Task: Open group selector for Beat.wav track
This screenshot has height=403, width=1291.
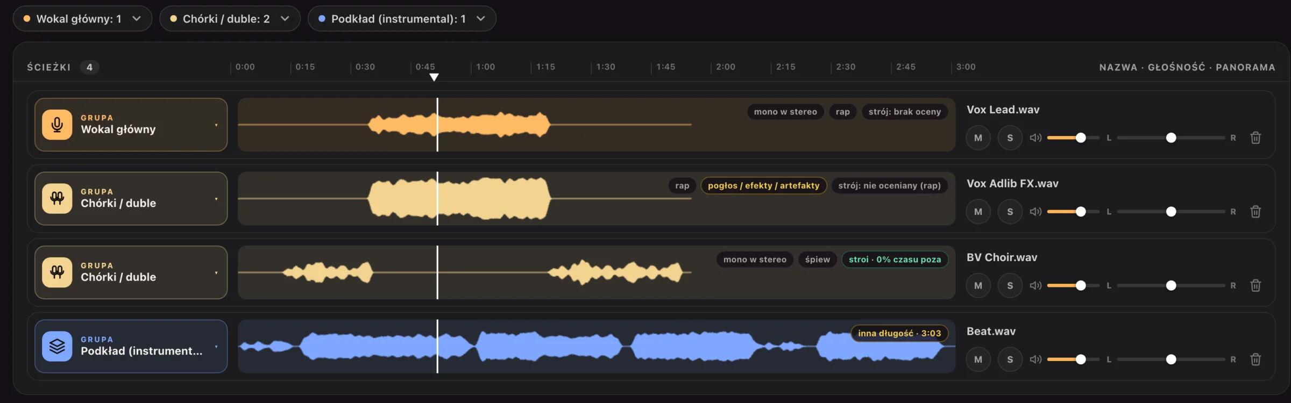Action: [131, 346]
